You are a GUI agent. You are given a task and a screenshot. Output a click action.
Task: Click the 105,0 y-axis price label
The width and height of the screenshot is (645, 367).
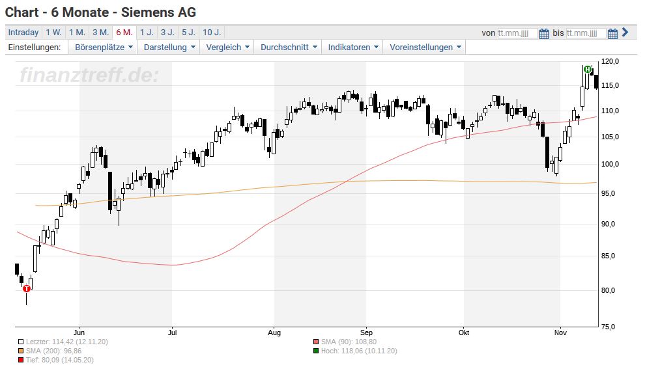pos(610,137)
